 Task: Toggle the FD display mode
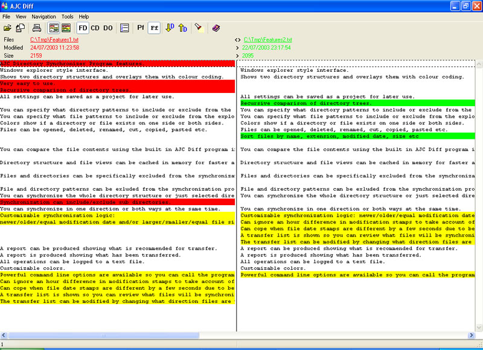[x=83, y=28]
